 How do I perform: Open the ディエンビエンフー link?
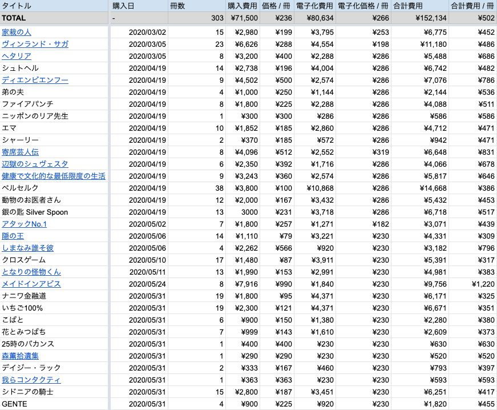point(35,80)
